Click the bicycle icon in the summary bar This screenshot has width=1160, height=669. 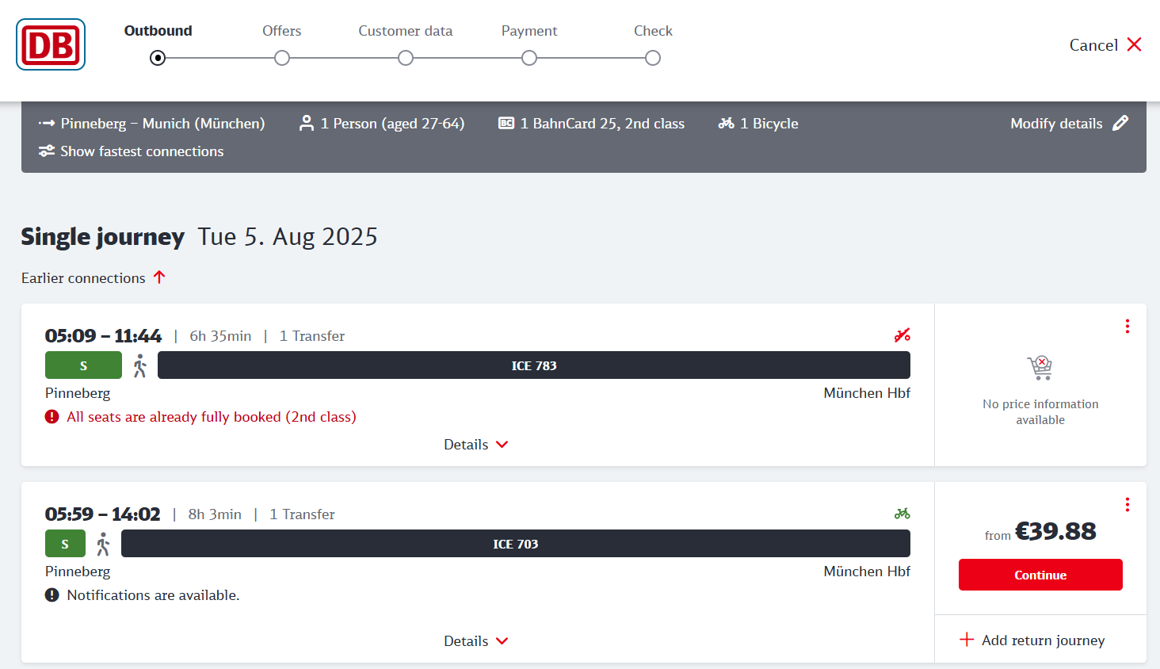click(726, 123)
